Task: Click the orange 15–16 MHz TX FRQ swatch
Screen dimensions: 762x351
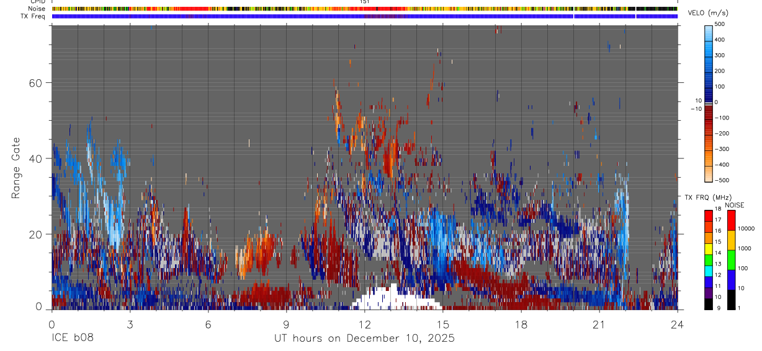Action: click(709, 238)
